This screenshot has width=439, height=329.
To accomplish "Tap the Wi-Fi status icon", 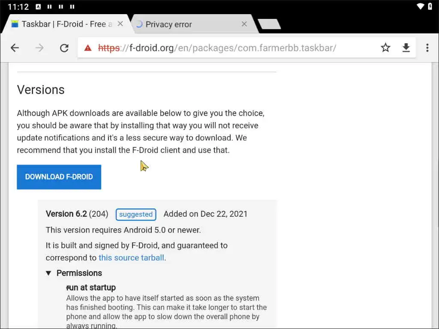I will [420, 6].
